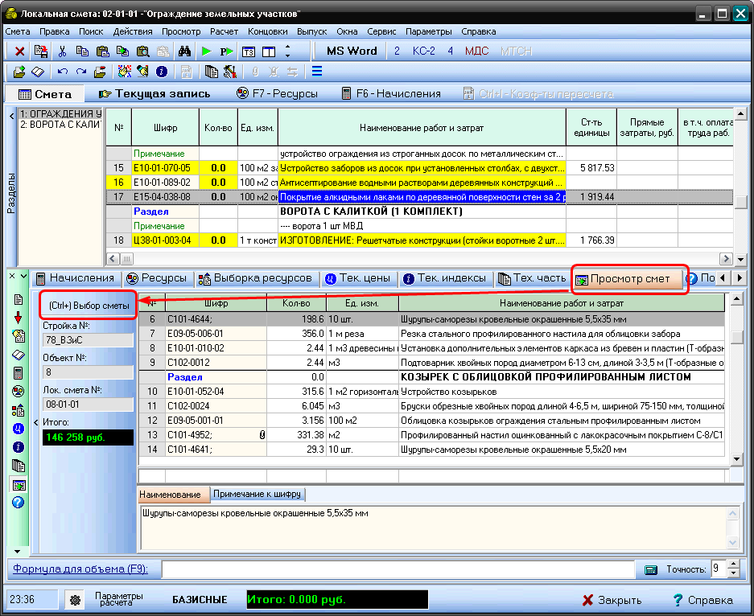This screenshot has height=616, width=754.
Task: Click the calculator icon in left sidebar
Action: [19, 373]
